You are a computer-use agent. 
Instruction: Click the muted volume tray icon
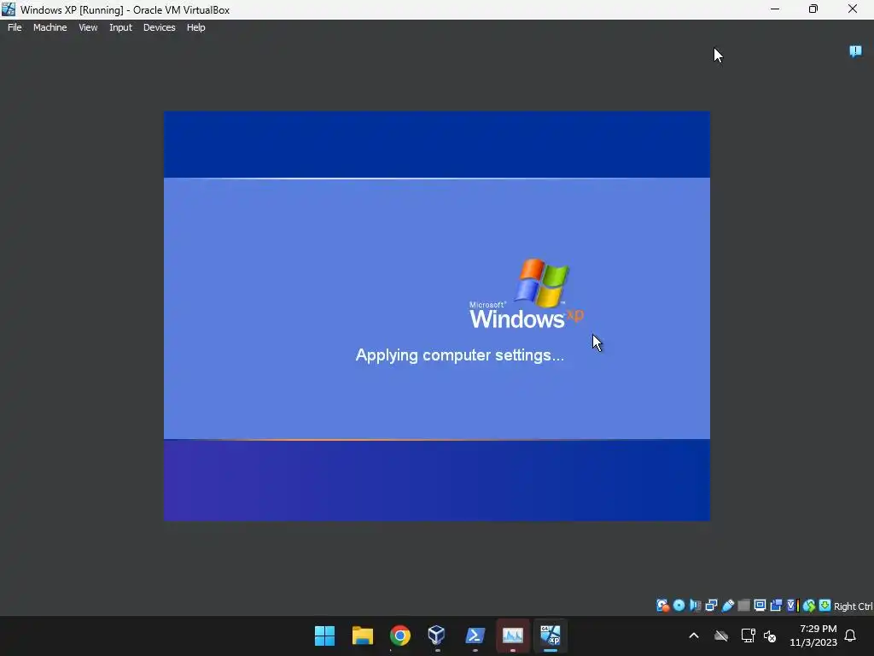(x=770, y=635)
